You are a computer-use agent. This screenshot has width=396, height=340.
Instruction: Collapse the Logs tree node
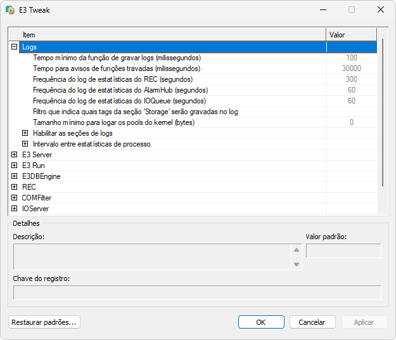point(15,47)
